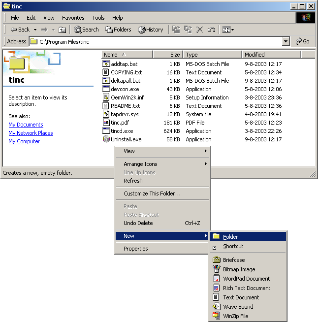
Task: Click the Undo toolbar icon
Action: [211, 30]
